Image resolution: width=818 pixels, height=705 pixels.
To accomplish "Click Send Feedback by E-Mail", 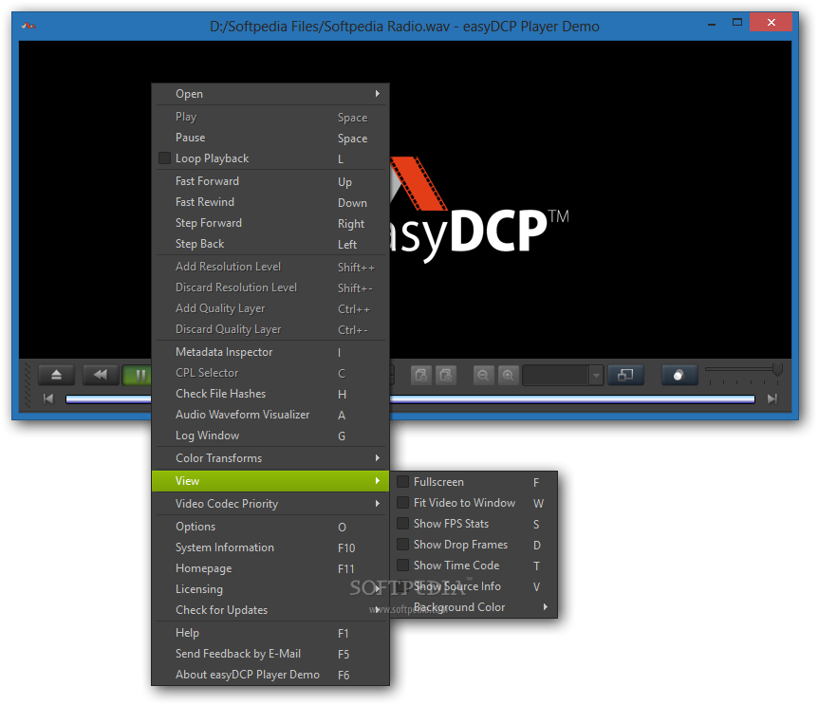I will click(x=270, y=654).
